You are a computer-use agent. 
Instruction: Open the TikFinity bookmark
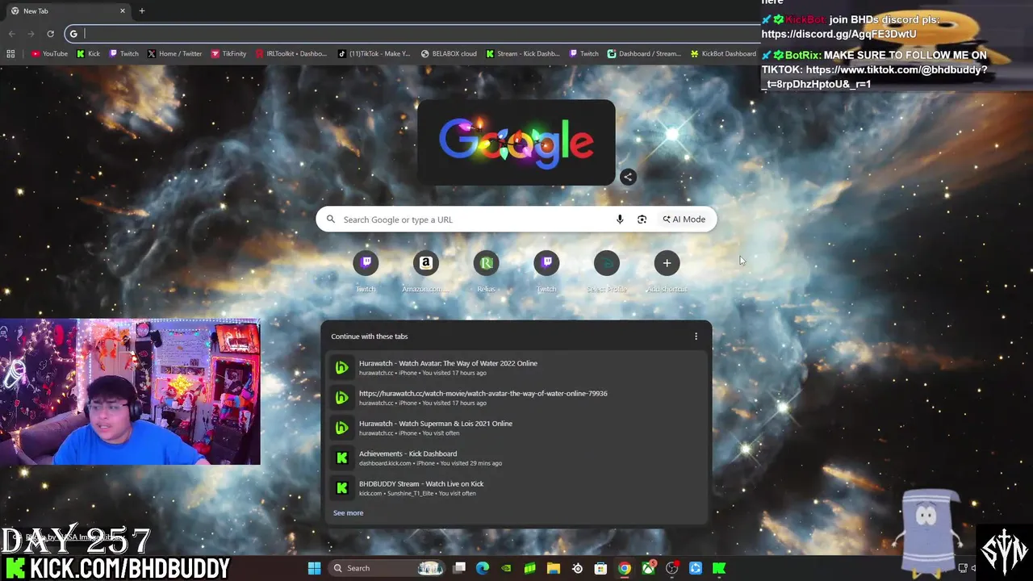click(x=228, y=54)
